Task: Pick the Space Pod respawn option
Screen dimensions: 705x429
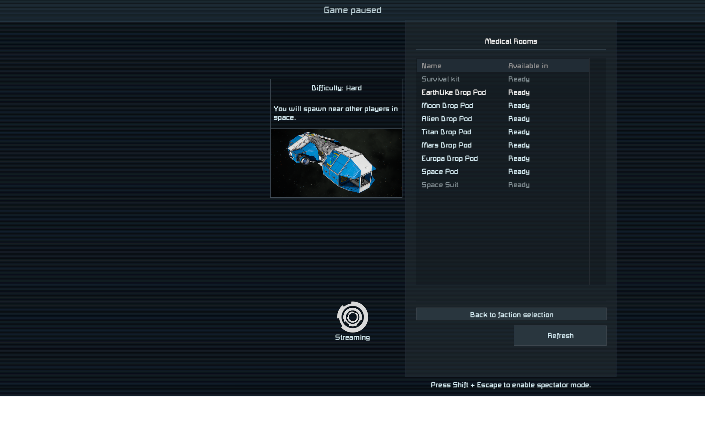Action: click(x=440, y=172)
